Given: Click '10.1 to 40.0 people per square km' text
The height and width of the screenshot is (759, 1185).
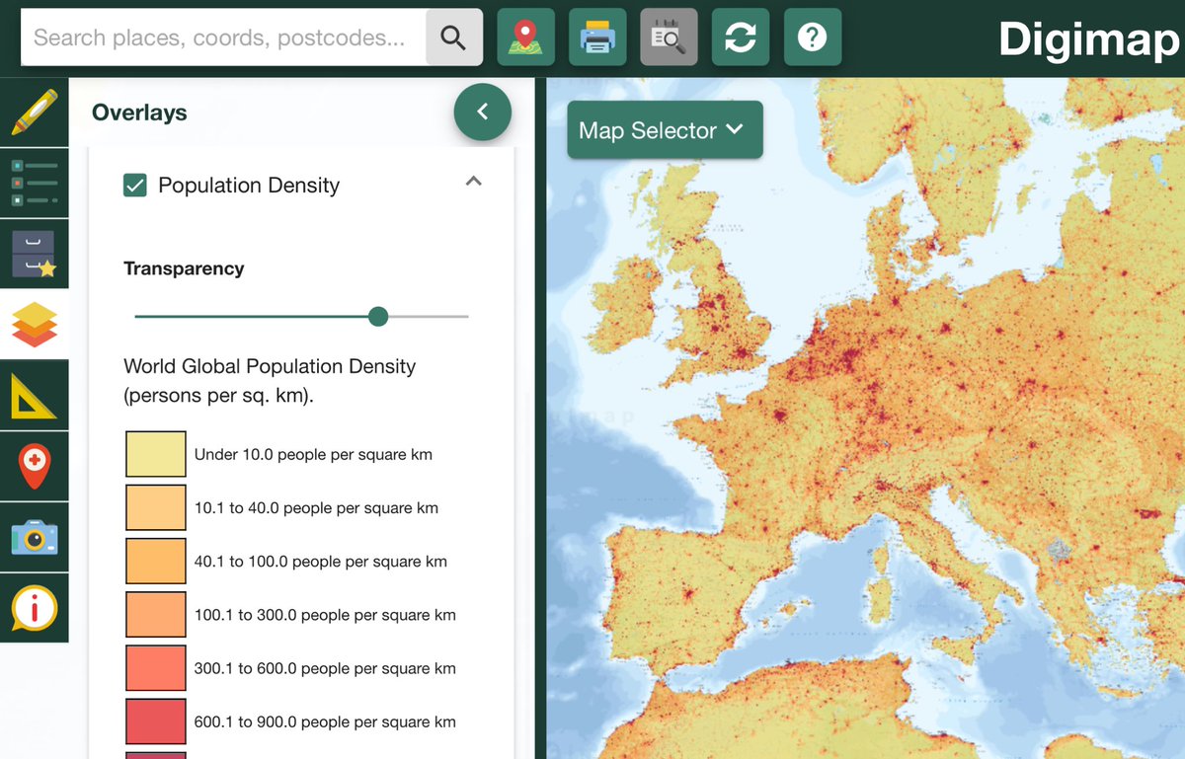Looking at the screenshot, I should coord(316,508).
